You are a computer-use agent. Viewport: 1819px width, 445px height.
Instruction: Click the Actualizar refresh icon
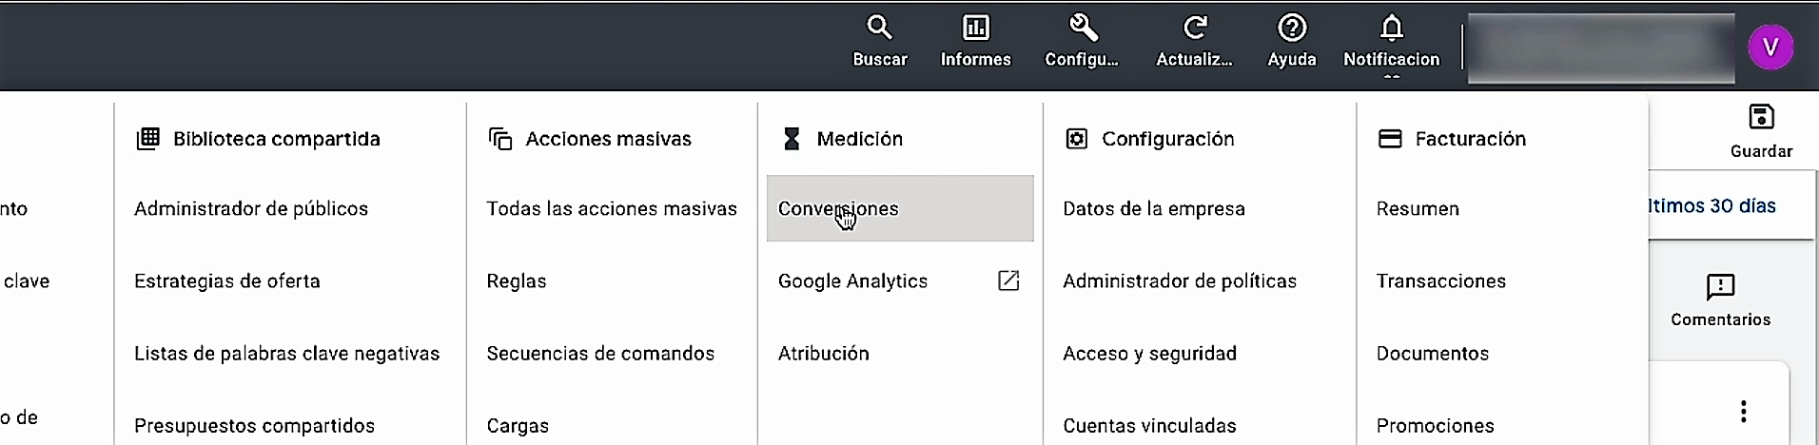pyautogui.click(x=1194, y=29)
